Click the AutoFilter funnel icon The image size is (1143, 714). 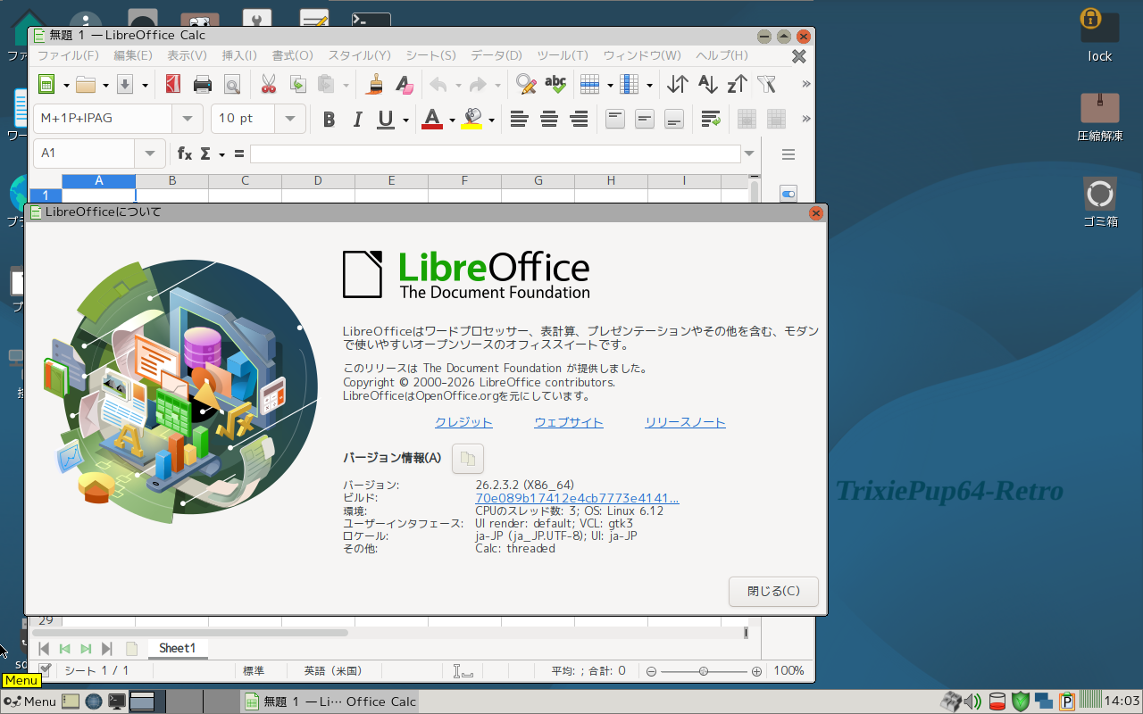pyautogui.click(x=766, y=85)
